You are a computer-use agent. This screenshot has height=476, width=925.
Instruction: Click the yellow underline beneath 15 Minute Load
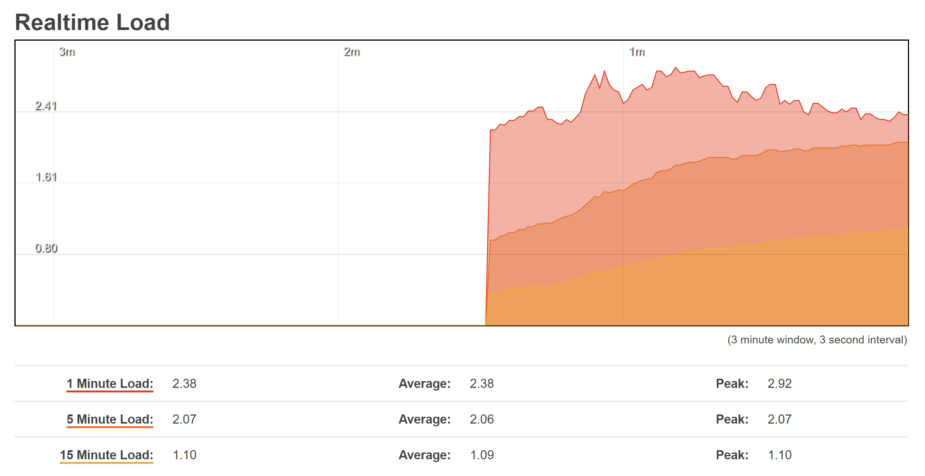(106, 462)
